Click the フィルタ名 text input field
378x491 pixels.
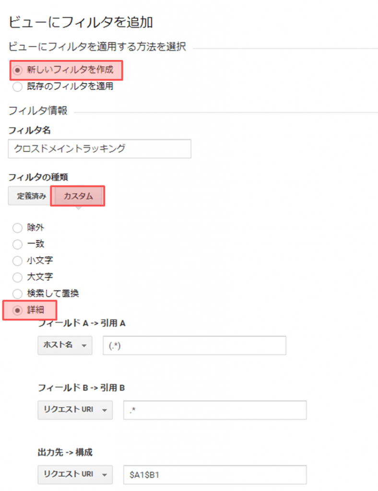tap(99, 149)
